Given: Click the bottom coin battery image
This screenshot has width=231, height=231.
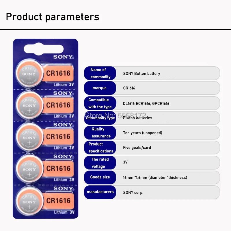Looking at the screenshot, I should [x=29, y=202].
